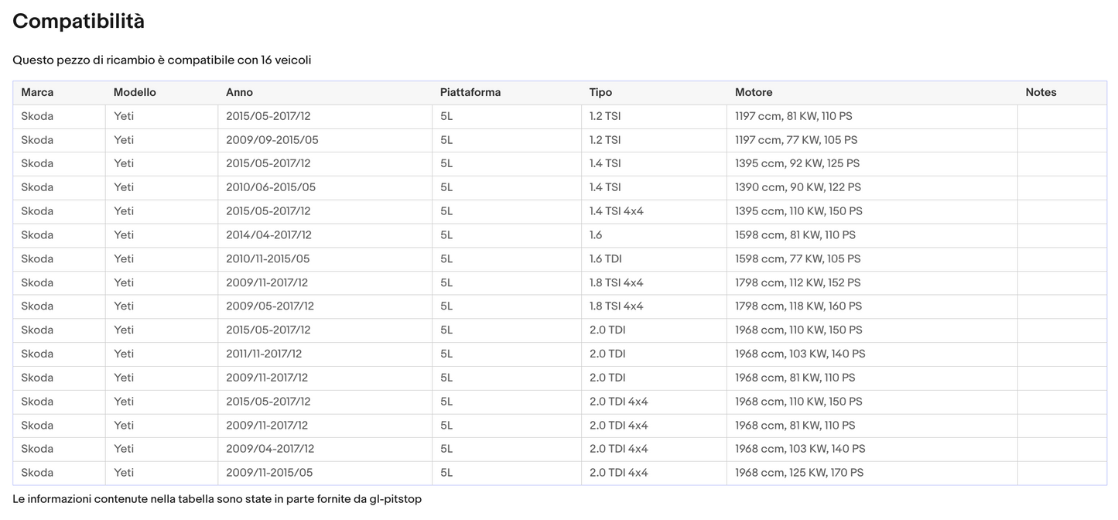Click the 1798 ccm, 112 KW, 152 PS engine
Screen dimensions: 1118x520
pyautogui.click(x=798, y=283)
